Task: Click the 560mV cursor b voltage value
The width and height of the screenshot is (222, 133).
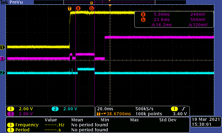Action: [x=198, y=20]
